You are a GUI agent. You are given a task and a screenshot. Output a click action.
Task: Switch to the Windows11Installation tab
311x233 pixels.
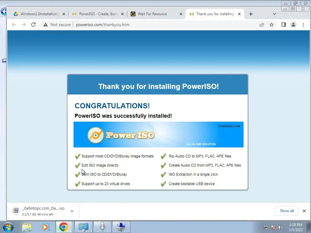[x=37, y=14]
